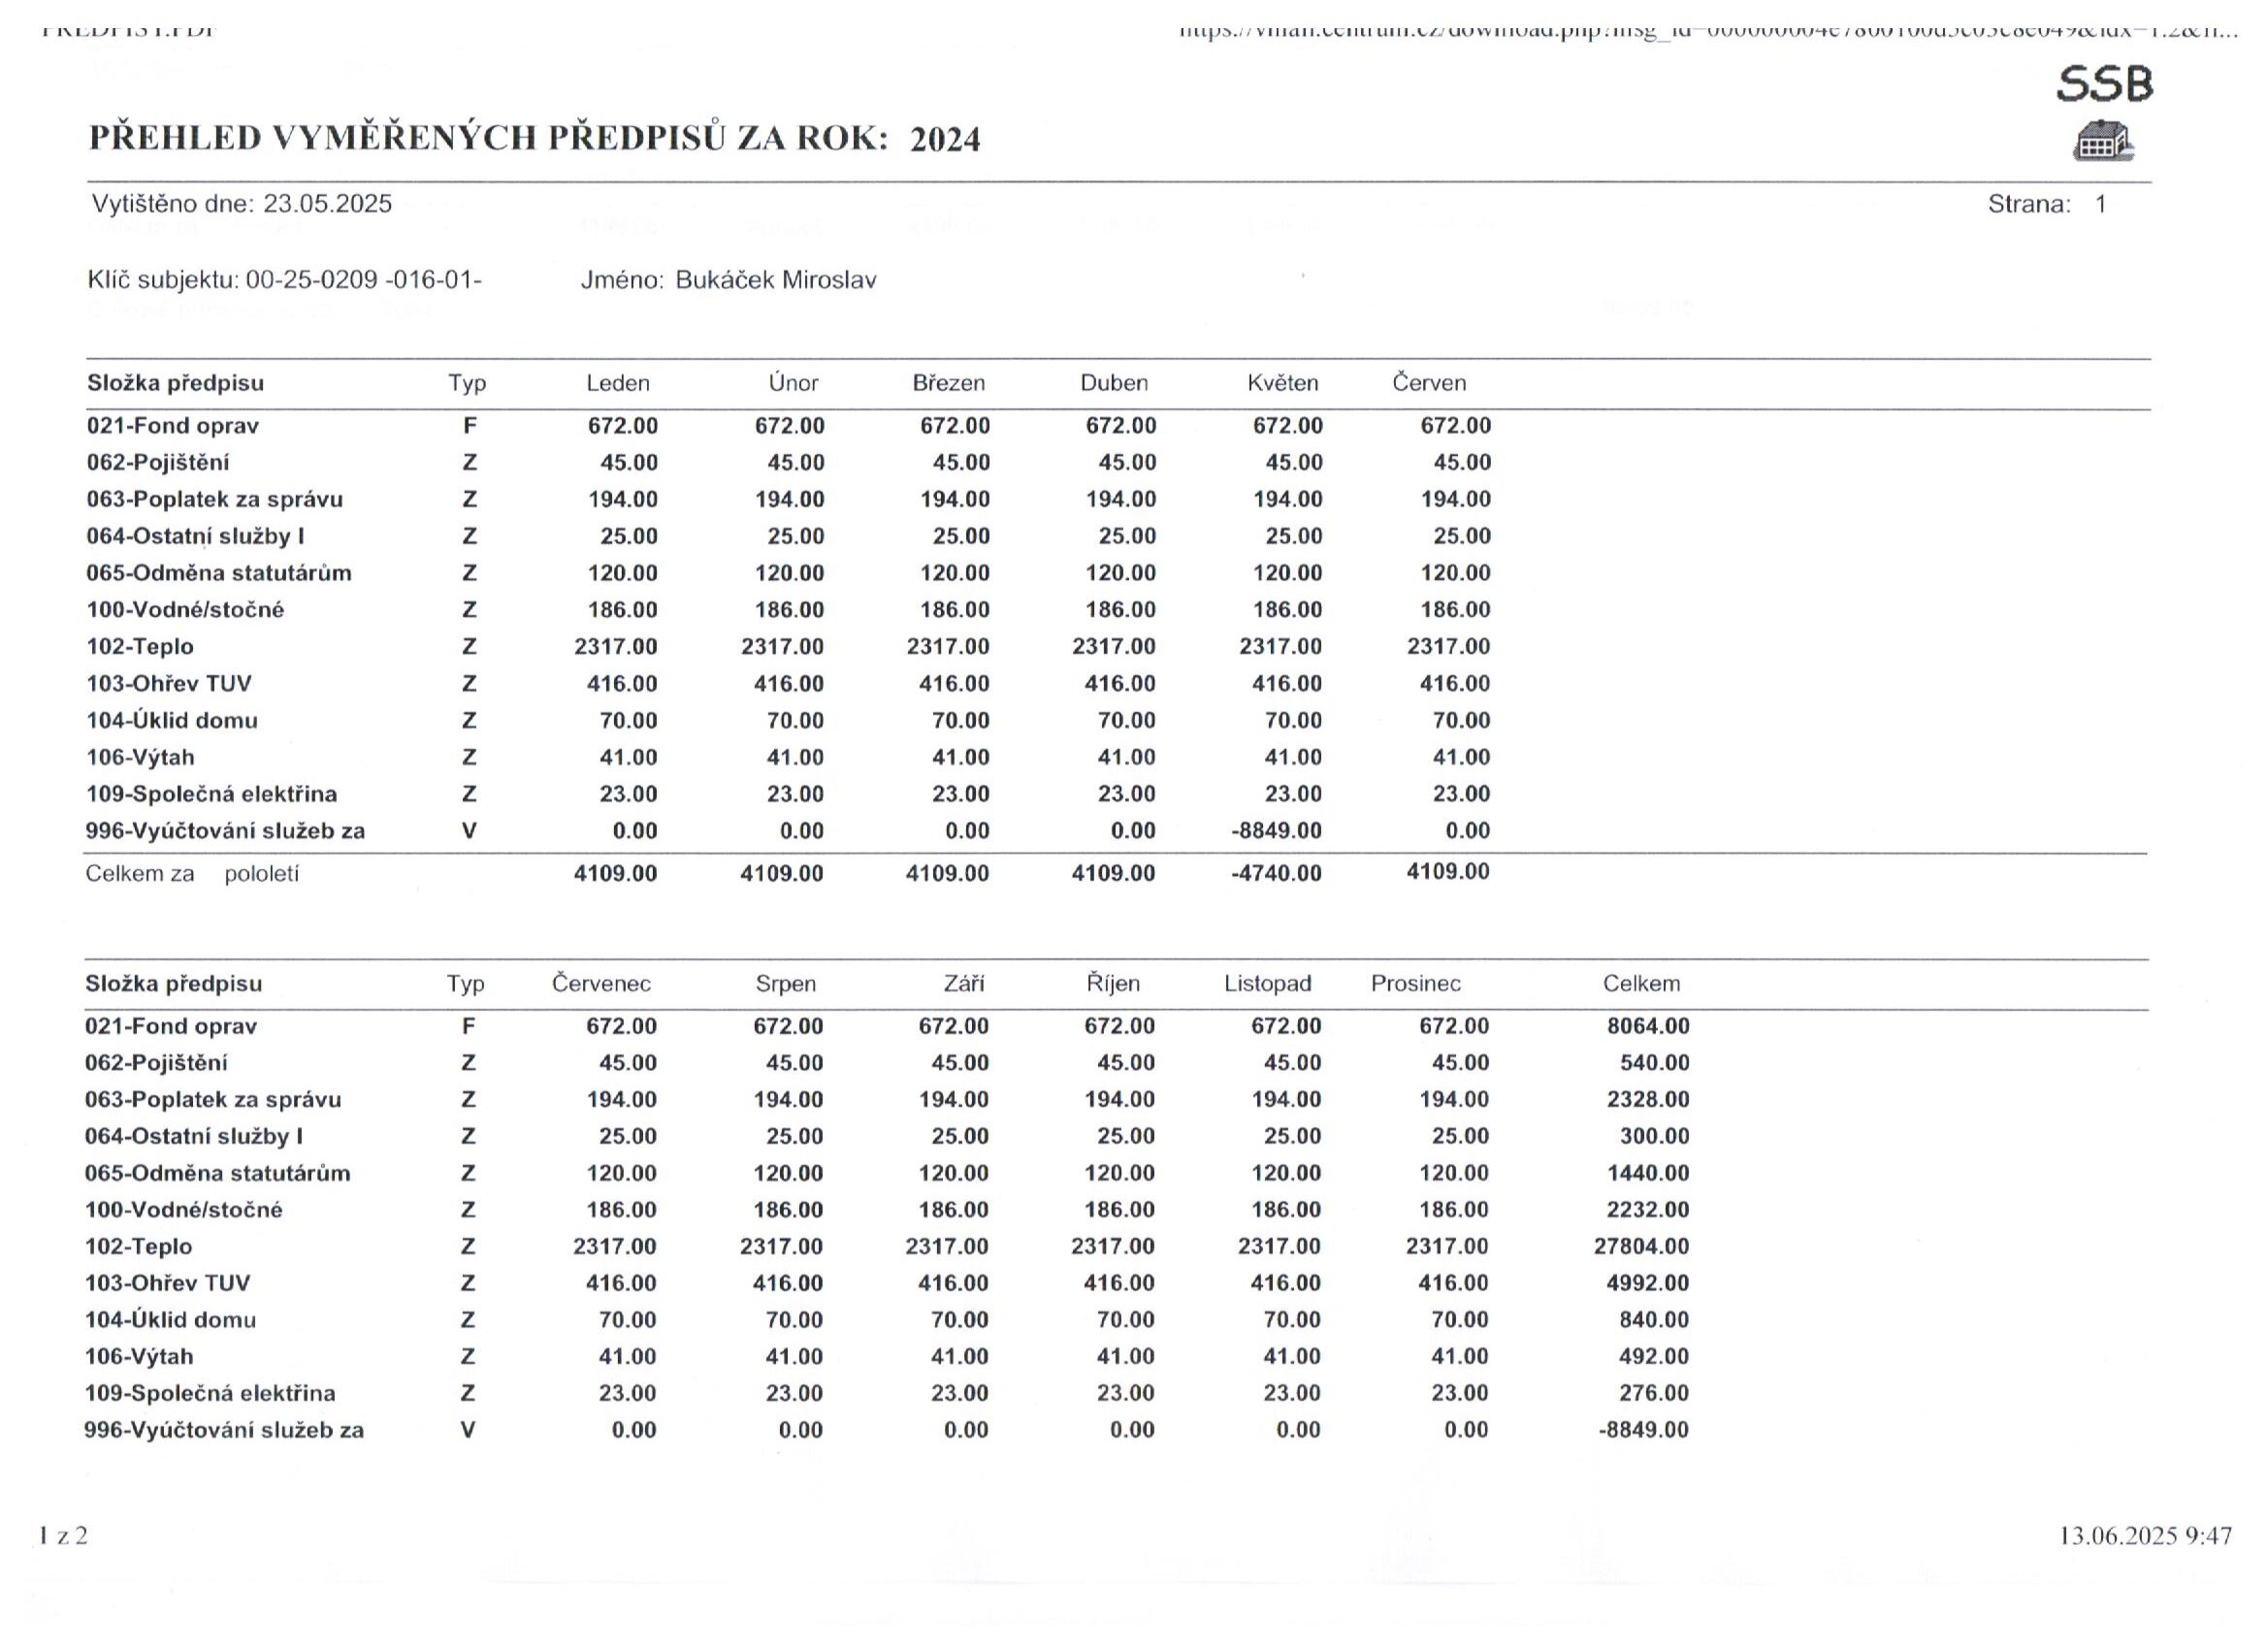Select the -8849.00 value in the Celkem column
This screenshot has width=2268, height=1649.
(x=1644, y=1431)
